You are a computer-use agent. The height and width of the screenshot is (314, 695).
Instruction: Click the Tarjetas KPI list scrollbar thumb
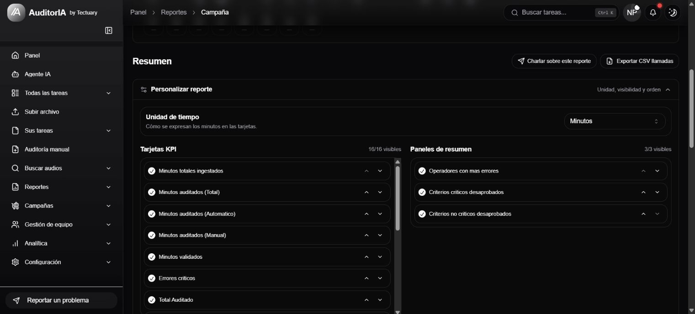point(398,198)
